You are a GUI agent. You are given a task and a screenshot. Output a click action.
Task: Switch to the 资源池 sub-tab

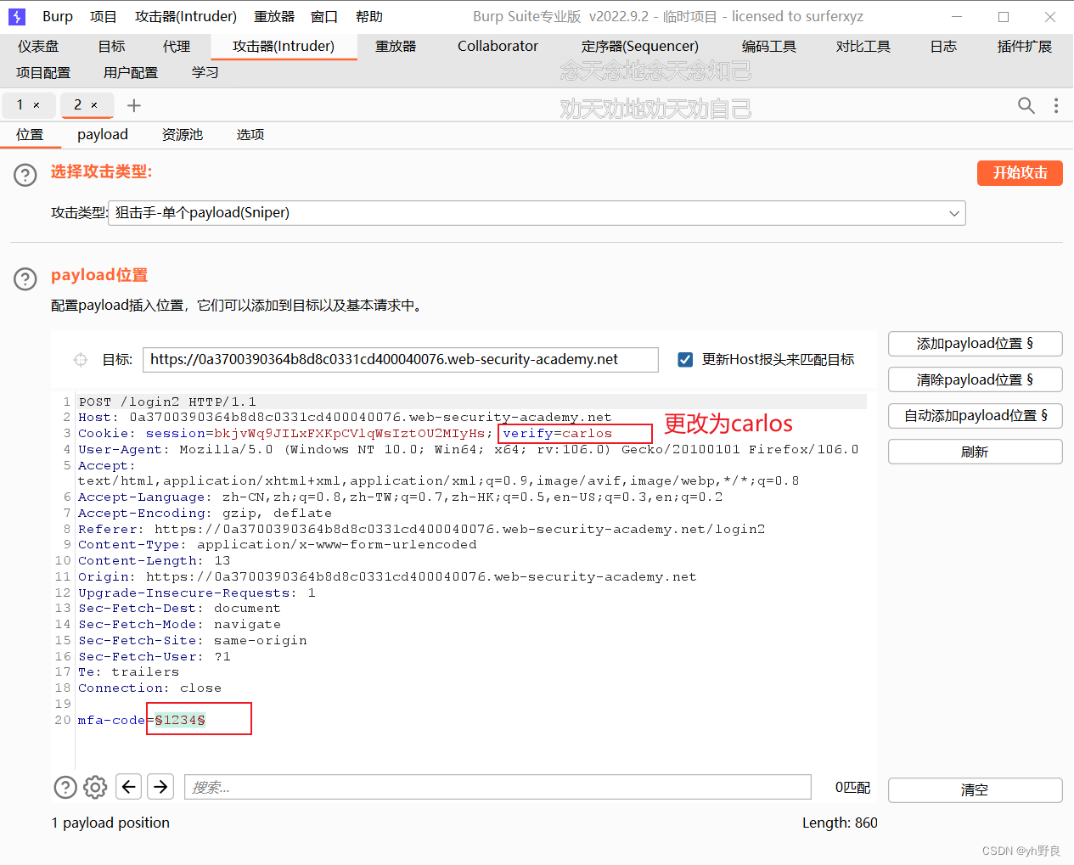click(x=183, y=135)
